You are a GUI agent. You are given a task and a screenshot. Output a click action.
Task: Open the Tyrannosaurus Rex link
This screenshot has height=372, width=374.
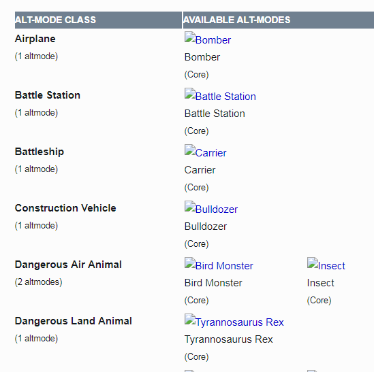tap(240, 322)
